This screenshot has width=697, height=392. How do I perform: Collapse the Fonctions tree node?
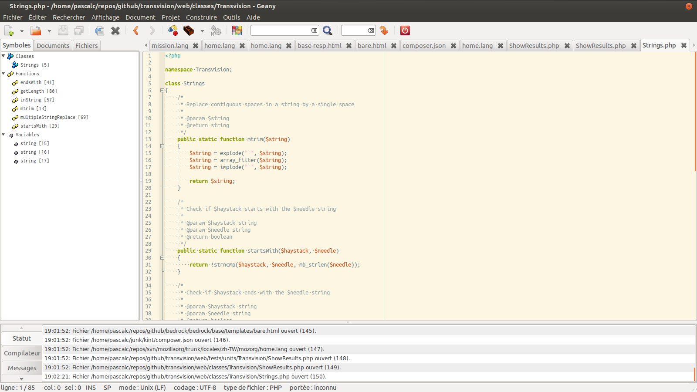pyautogui.click(x=3, y=74)
